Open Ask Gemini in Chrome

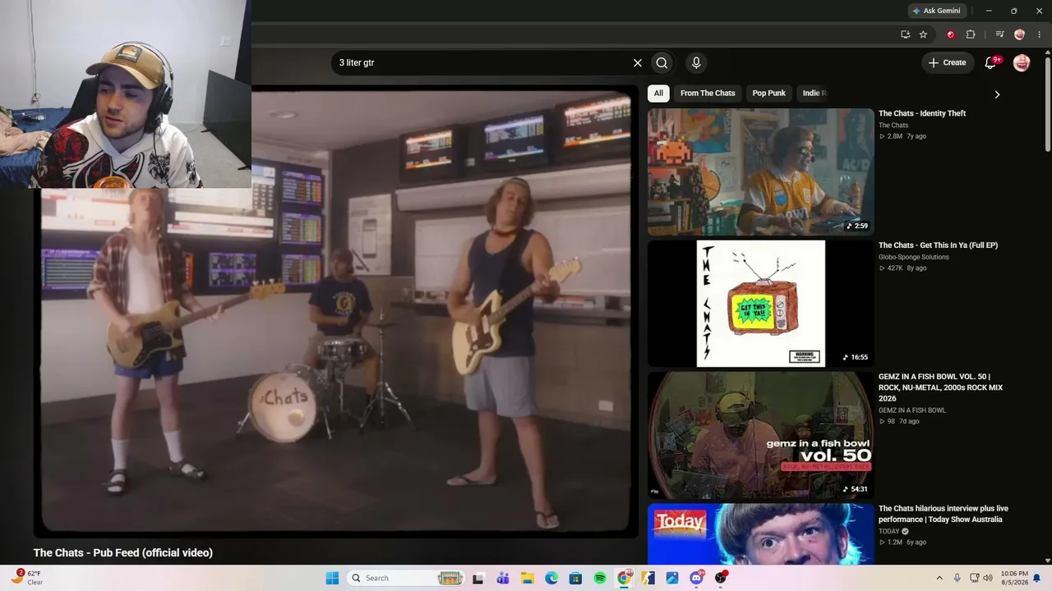pos(936,11)
